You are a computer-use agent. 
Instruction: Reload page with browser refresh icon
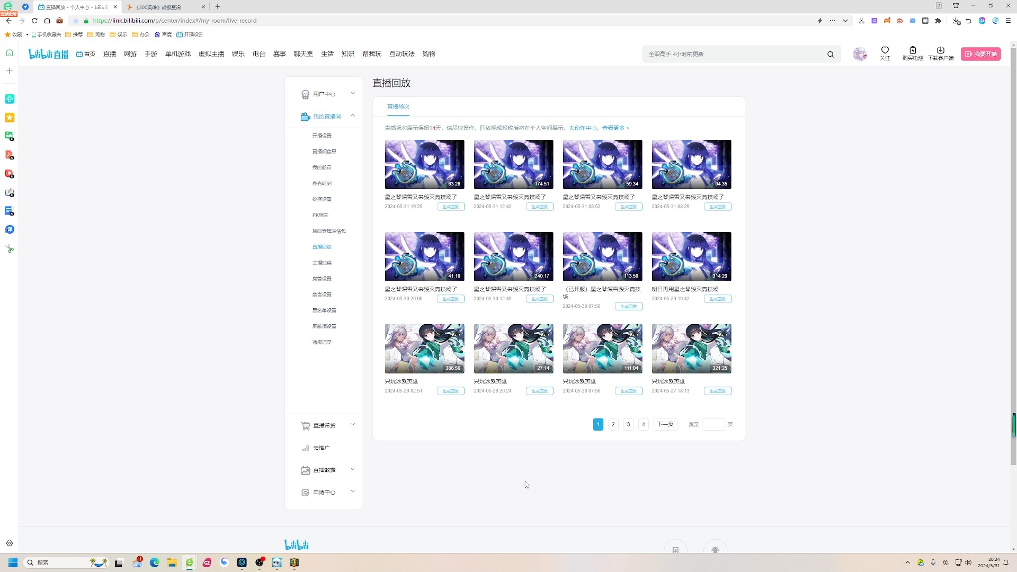(x=34, y=21)
